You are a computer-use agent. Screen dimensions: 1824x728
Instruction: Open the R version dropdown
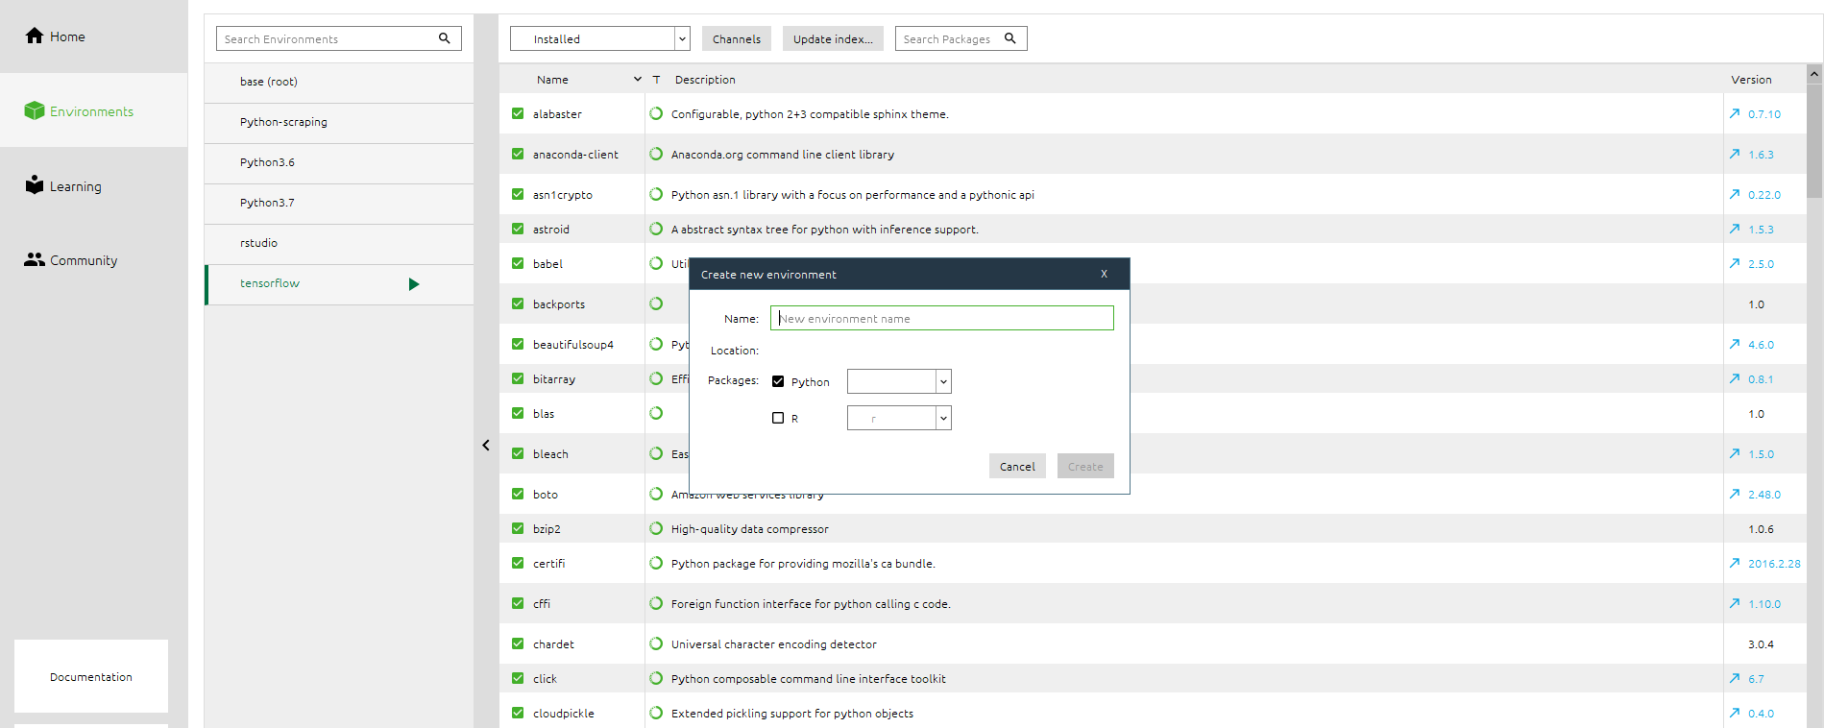pos(943,418)
